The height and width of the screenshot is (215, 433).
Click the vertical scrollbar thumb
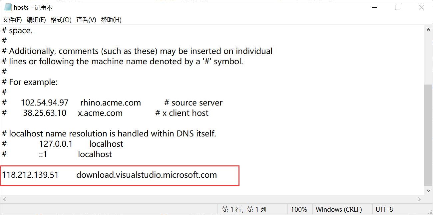(429, 135)
